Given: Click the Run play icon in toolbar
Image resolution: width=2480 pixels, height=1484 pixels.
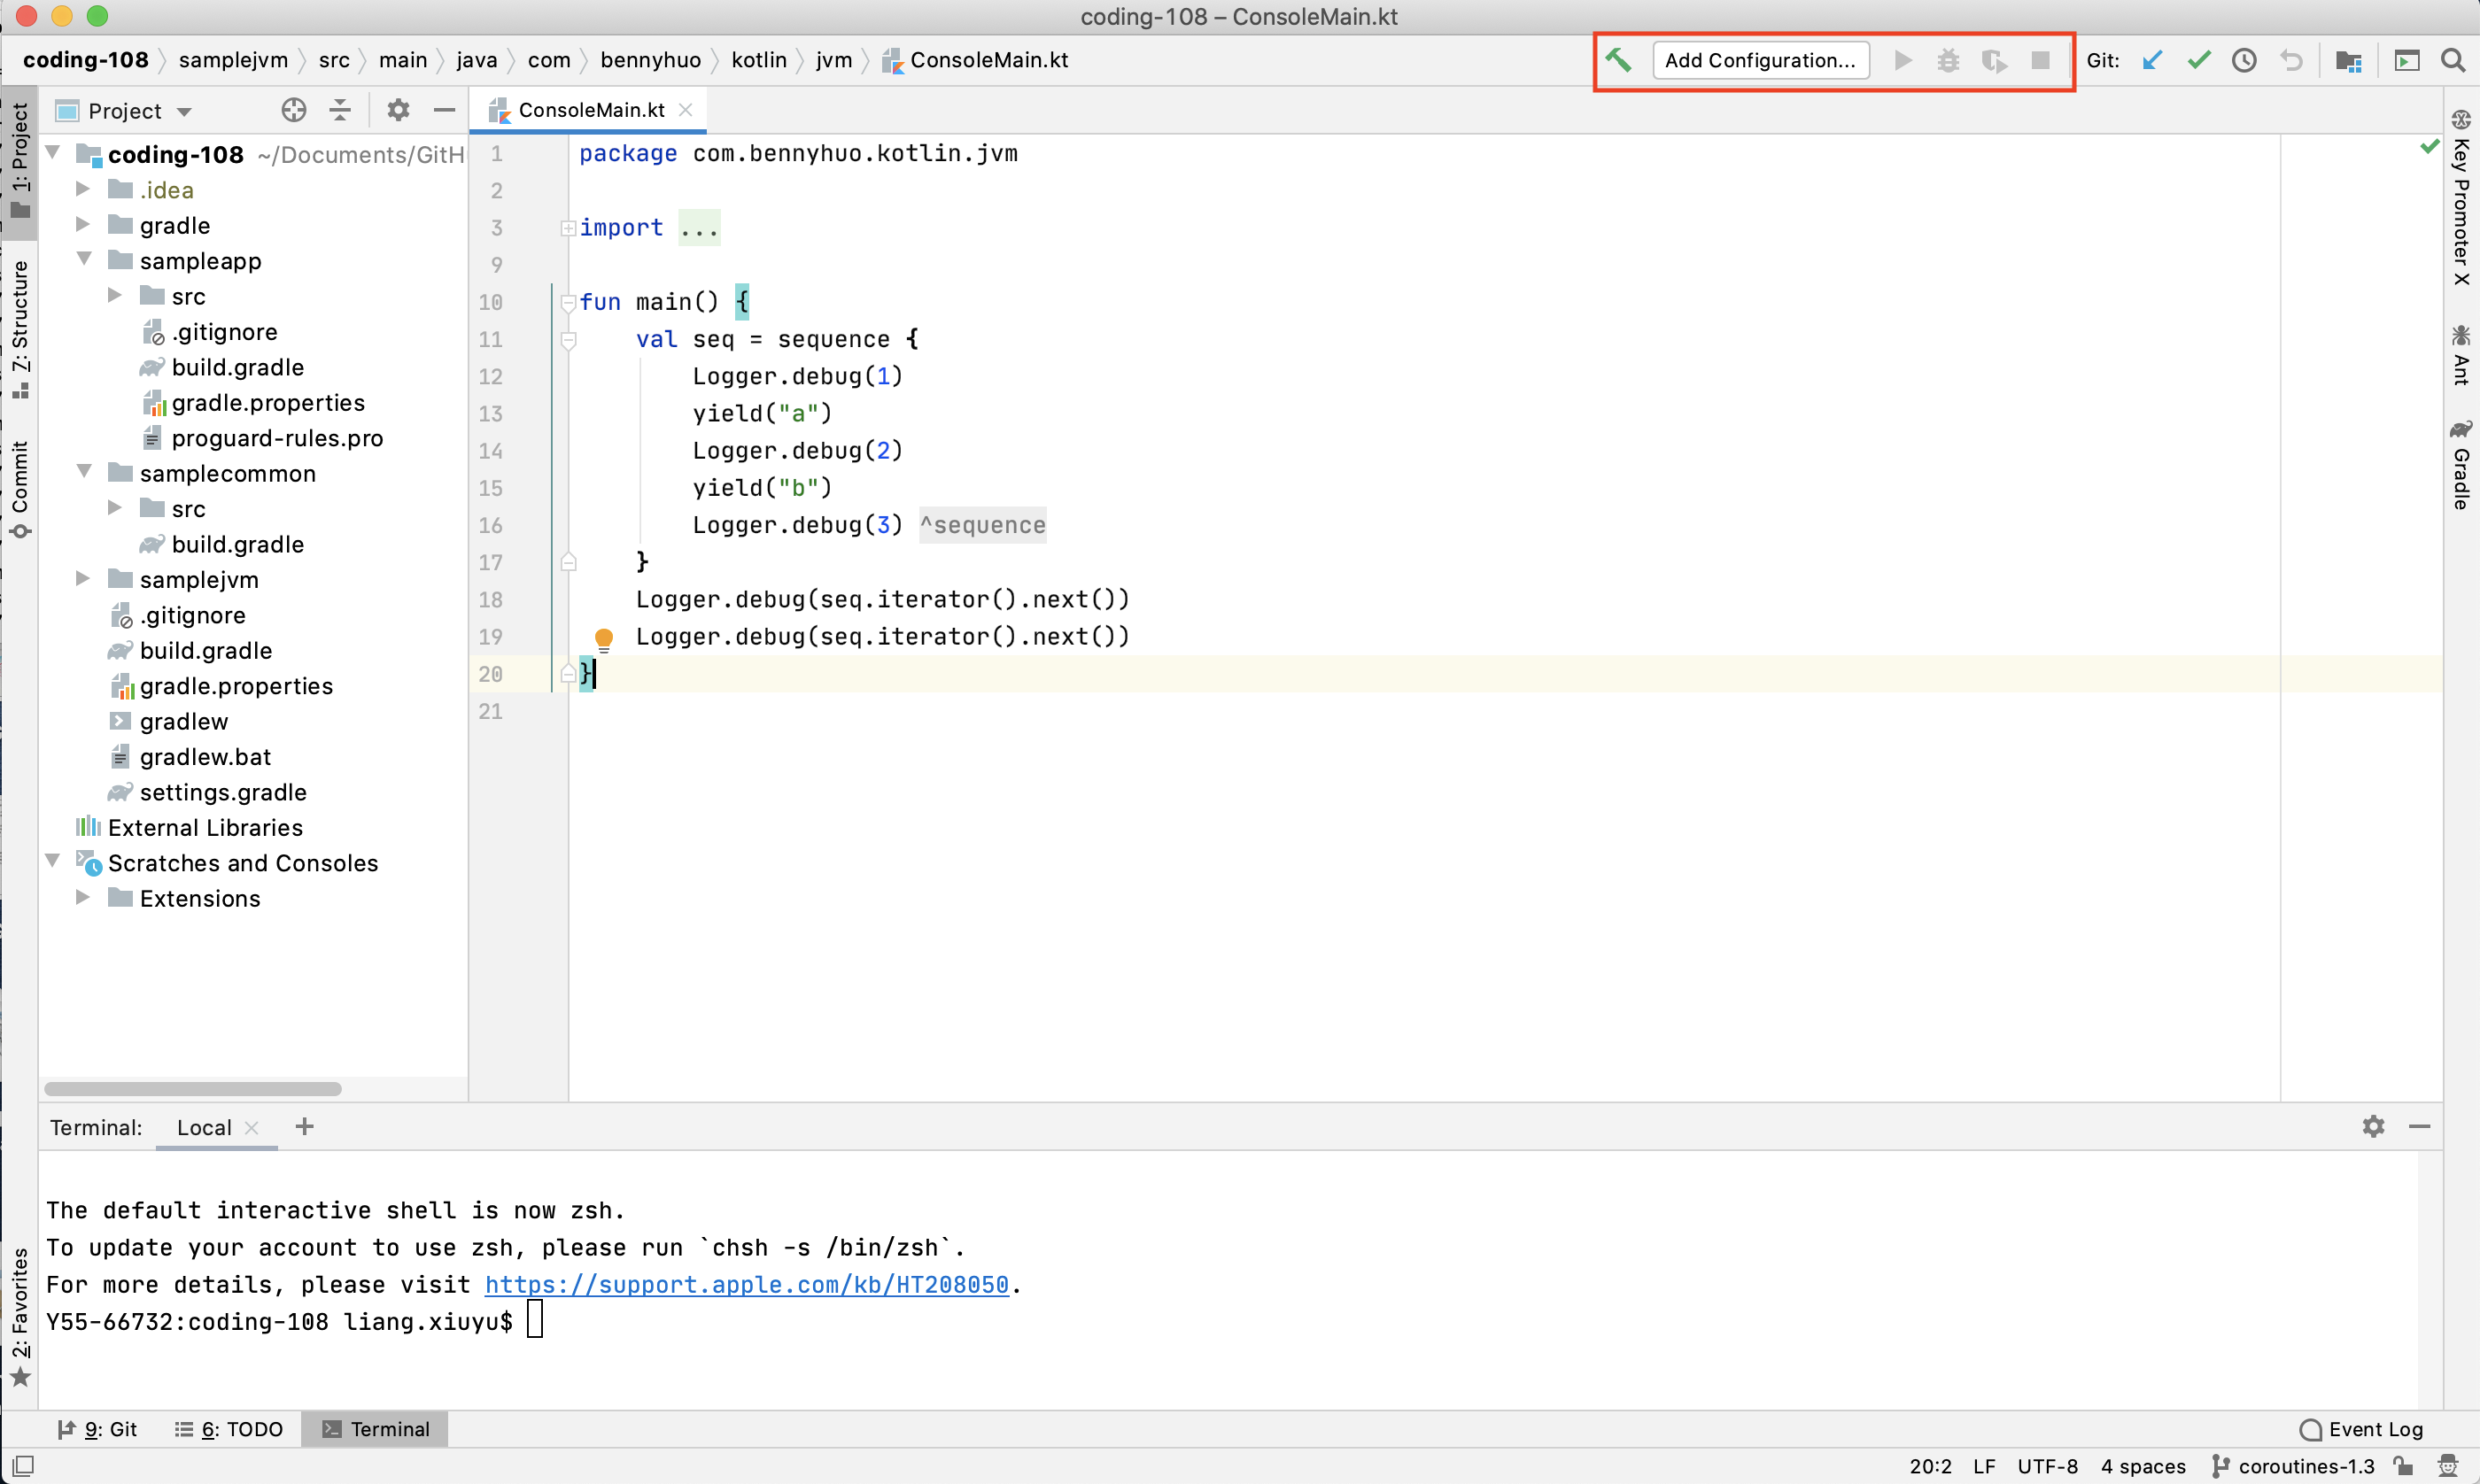Looking at the screenshot, I should [x=1903, y=60].
